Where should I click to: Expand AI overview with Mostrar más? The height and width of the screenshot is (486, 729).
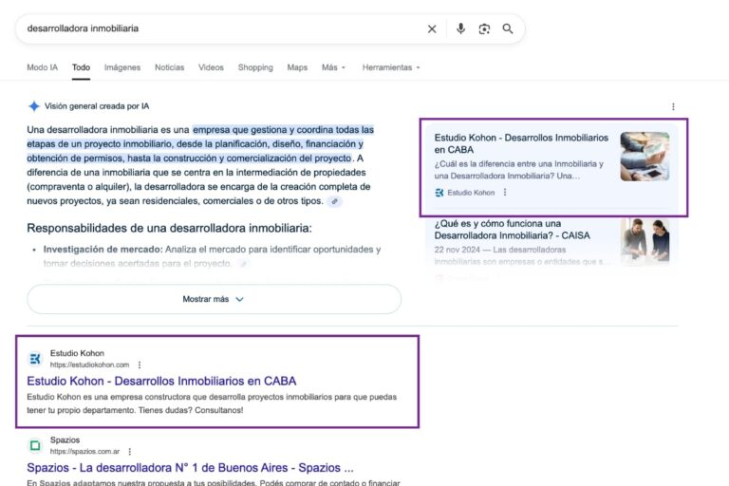[214, 299]
